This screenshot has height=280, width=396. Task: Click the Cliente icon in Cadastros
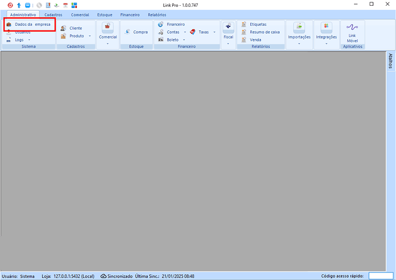[x=63, y=28]
